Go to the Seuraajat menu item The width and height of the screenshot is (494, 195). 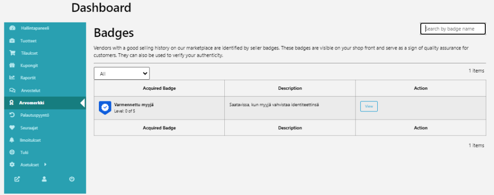click(x=30, y=128)
